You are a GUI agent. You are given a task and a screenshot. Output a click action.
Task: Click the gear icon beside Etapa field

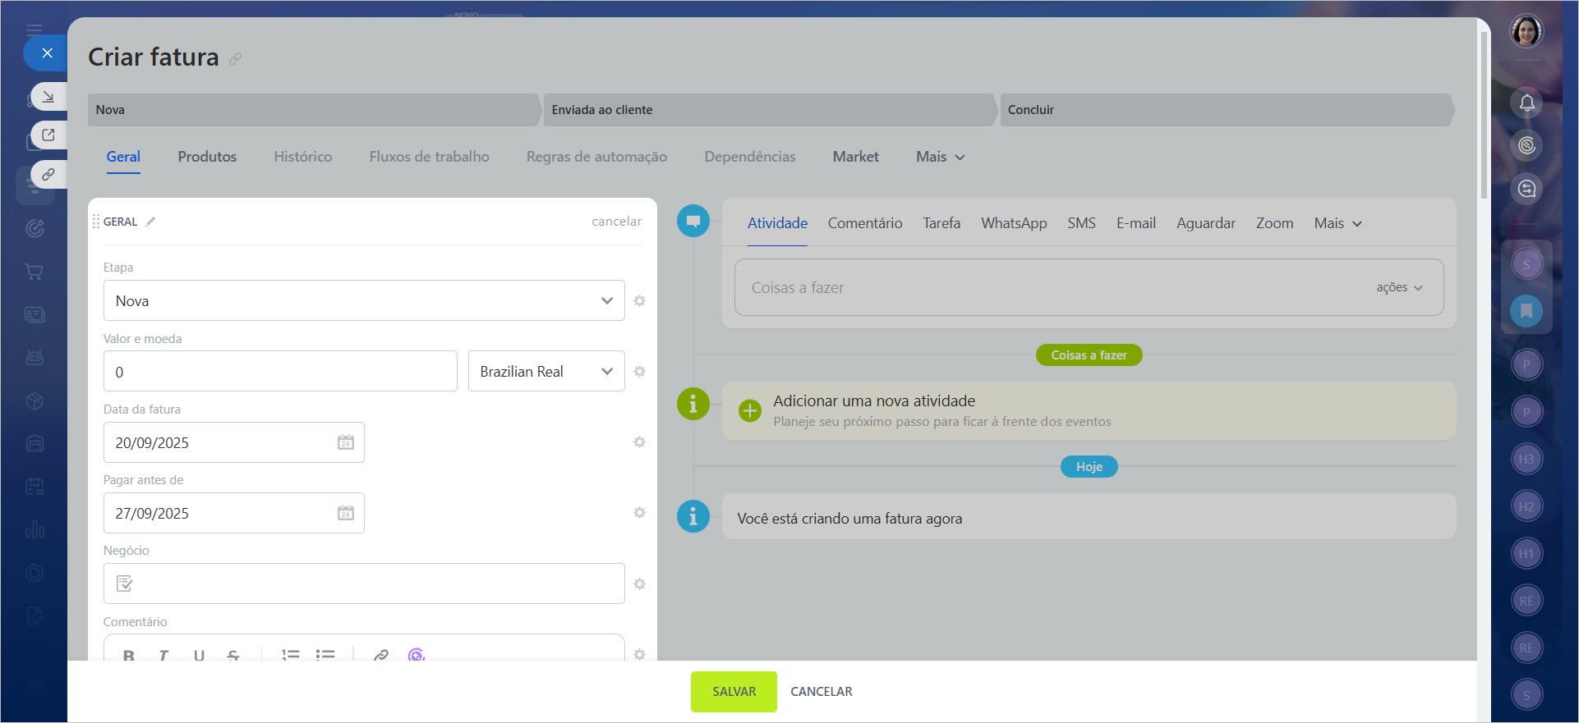639,301
